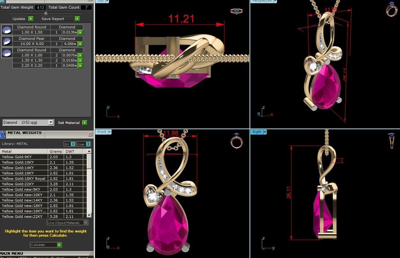Click the Grams column header
This screenshot has height=258, width=400.
[56, 151]
